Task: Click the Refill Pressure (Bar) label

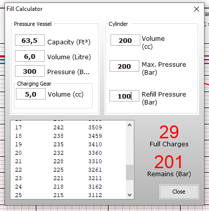Action: pyautogui.click(x=164, y=98)
